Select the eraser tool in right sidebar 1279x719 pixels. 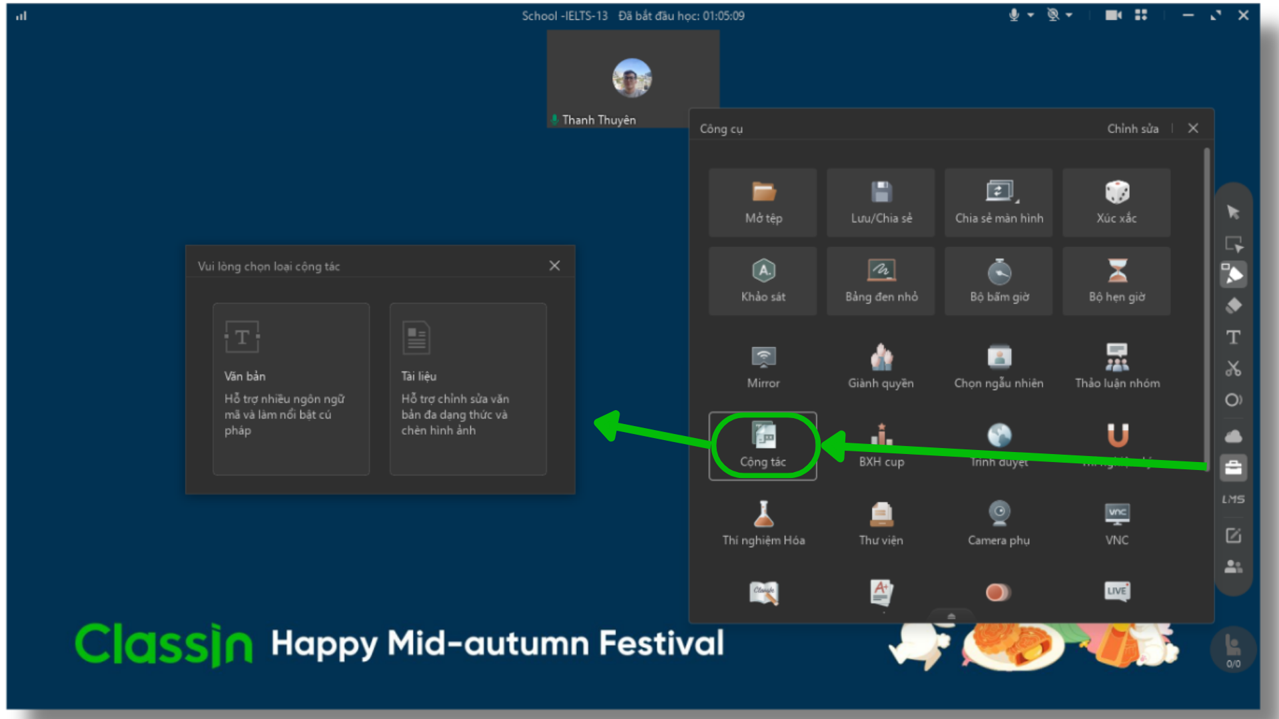click(1233, 306)
